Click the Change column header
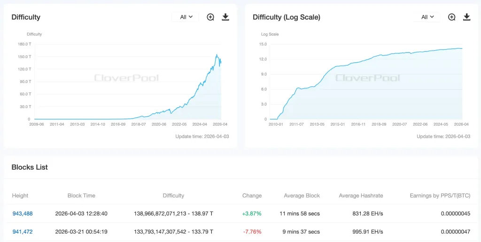The height and width of the screenshot is (242, 481). 252,196
